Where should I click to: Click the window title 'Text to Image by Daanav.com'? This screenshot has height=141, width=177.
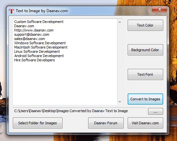pos(42,11)
